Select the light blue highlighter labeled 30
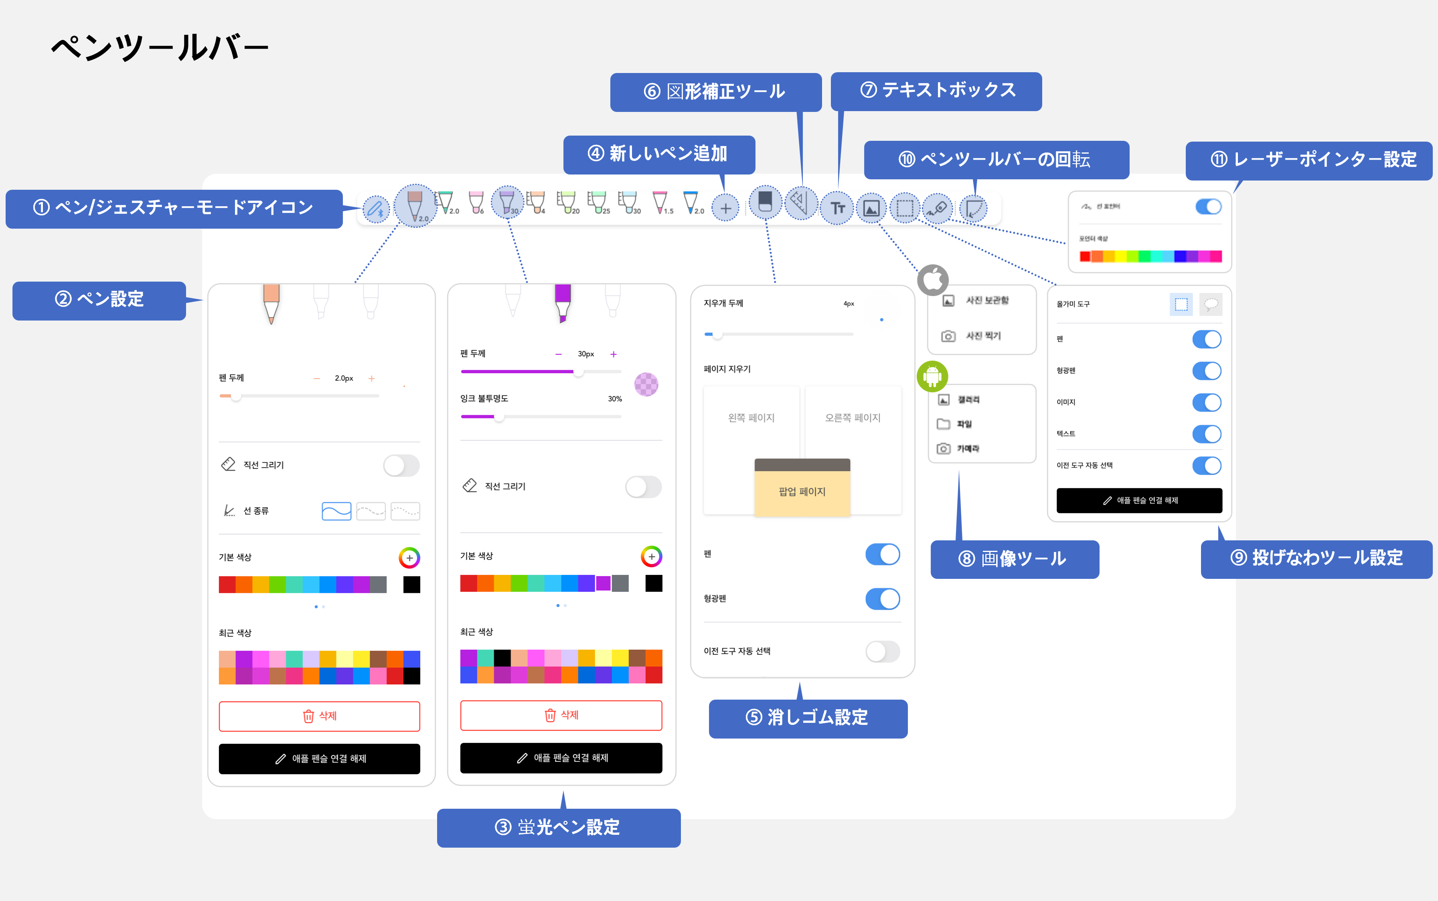Viewport: 1438px width, 901px height. 629,203
